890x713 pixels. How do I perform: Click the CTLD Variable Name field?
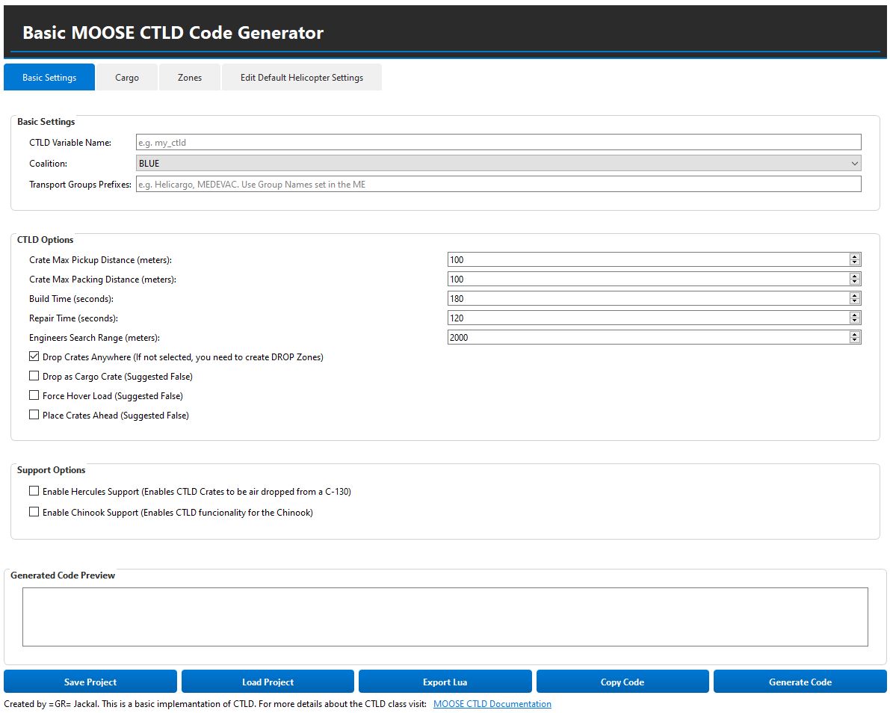(x=497, y=141)
